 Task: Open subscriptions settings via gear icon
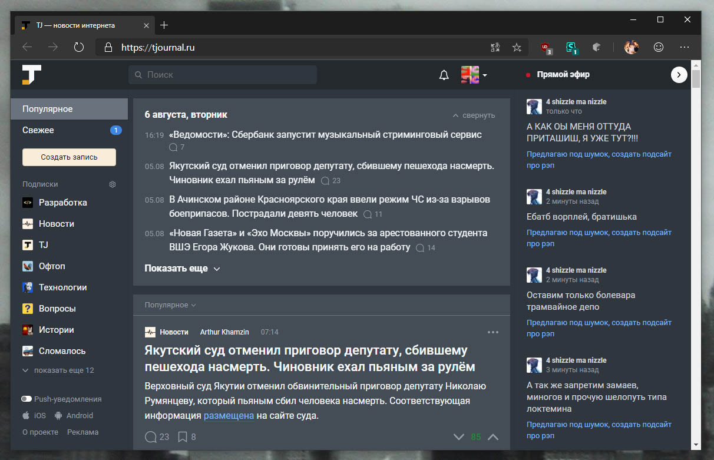coord(112,184)
